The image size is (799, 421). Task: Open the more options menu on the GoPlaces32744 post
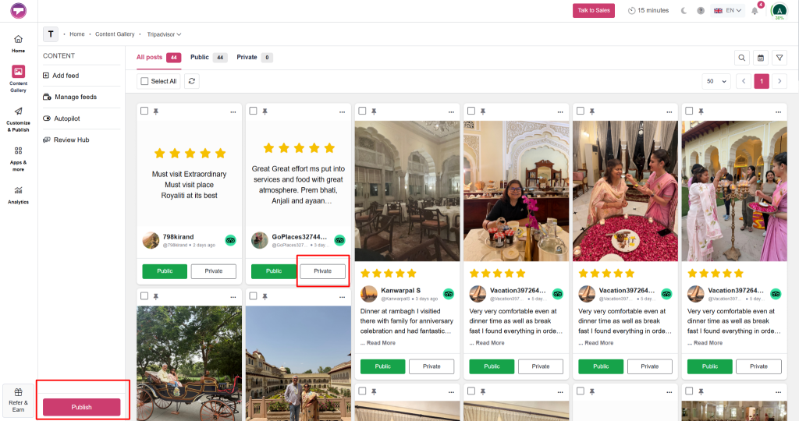[x=342, y=111]
